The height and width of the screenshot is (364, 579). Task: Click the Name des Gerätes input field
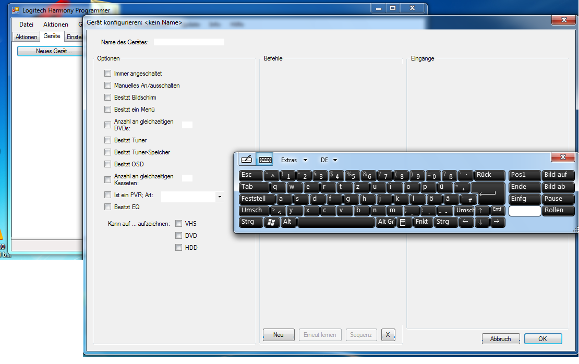[x=189, y=42]
